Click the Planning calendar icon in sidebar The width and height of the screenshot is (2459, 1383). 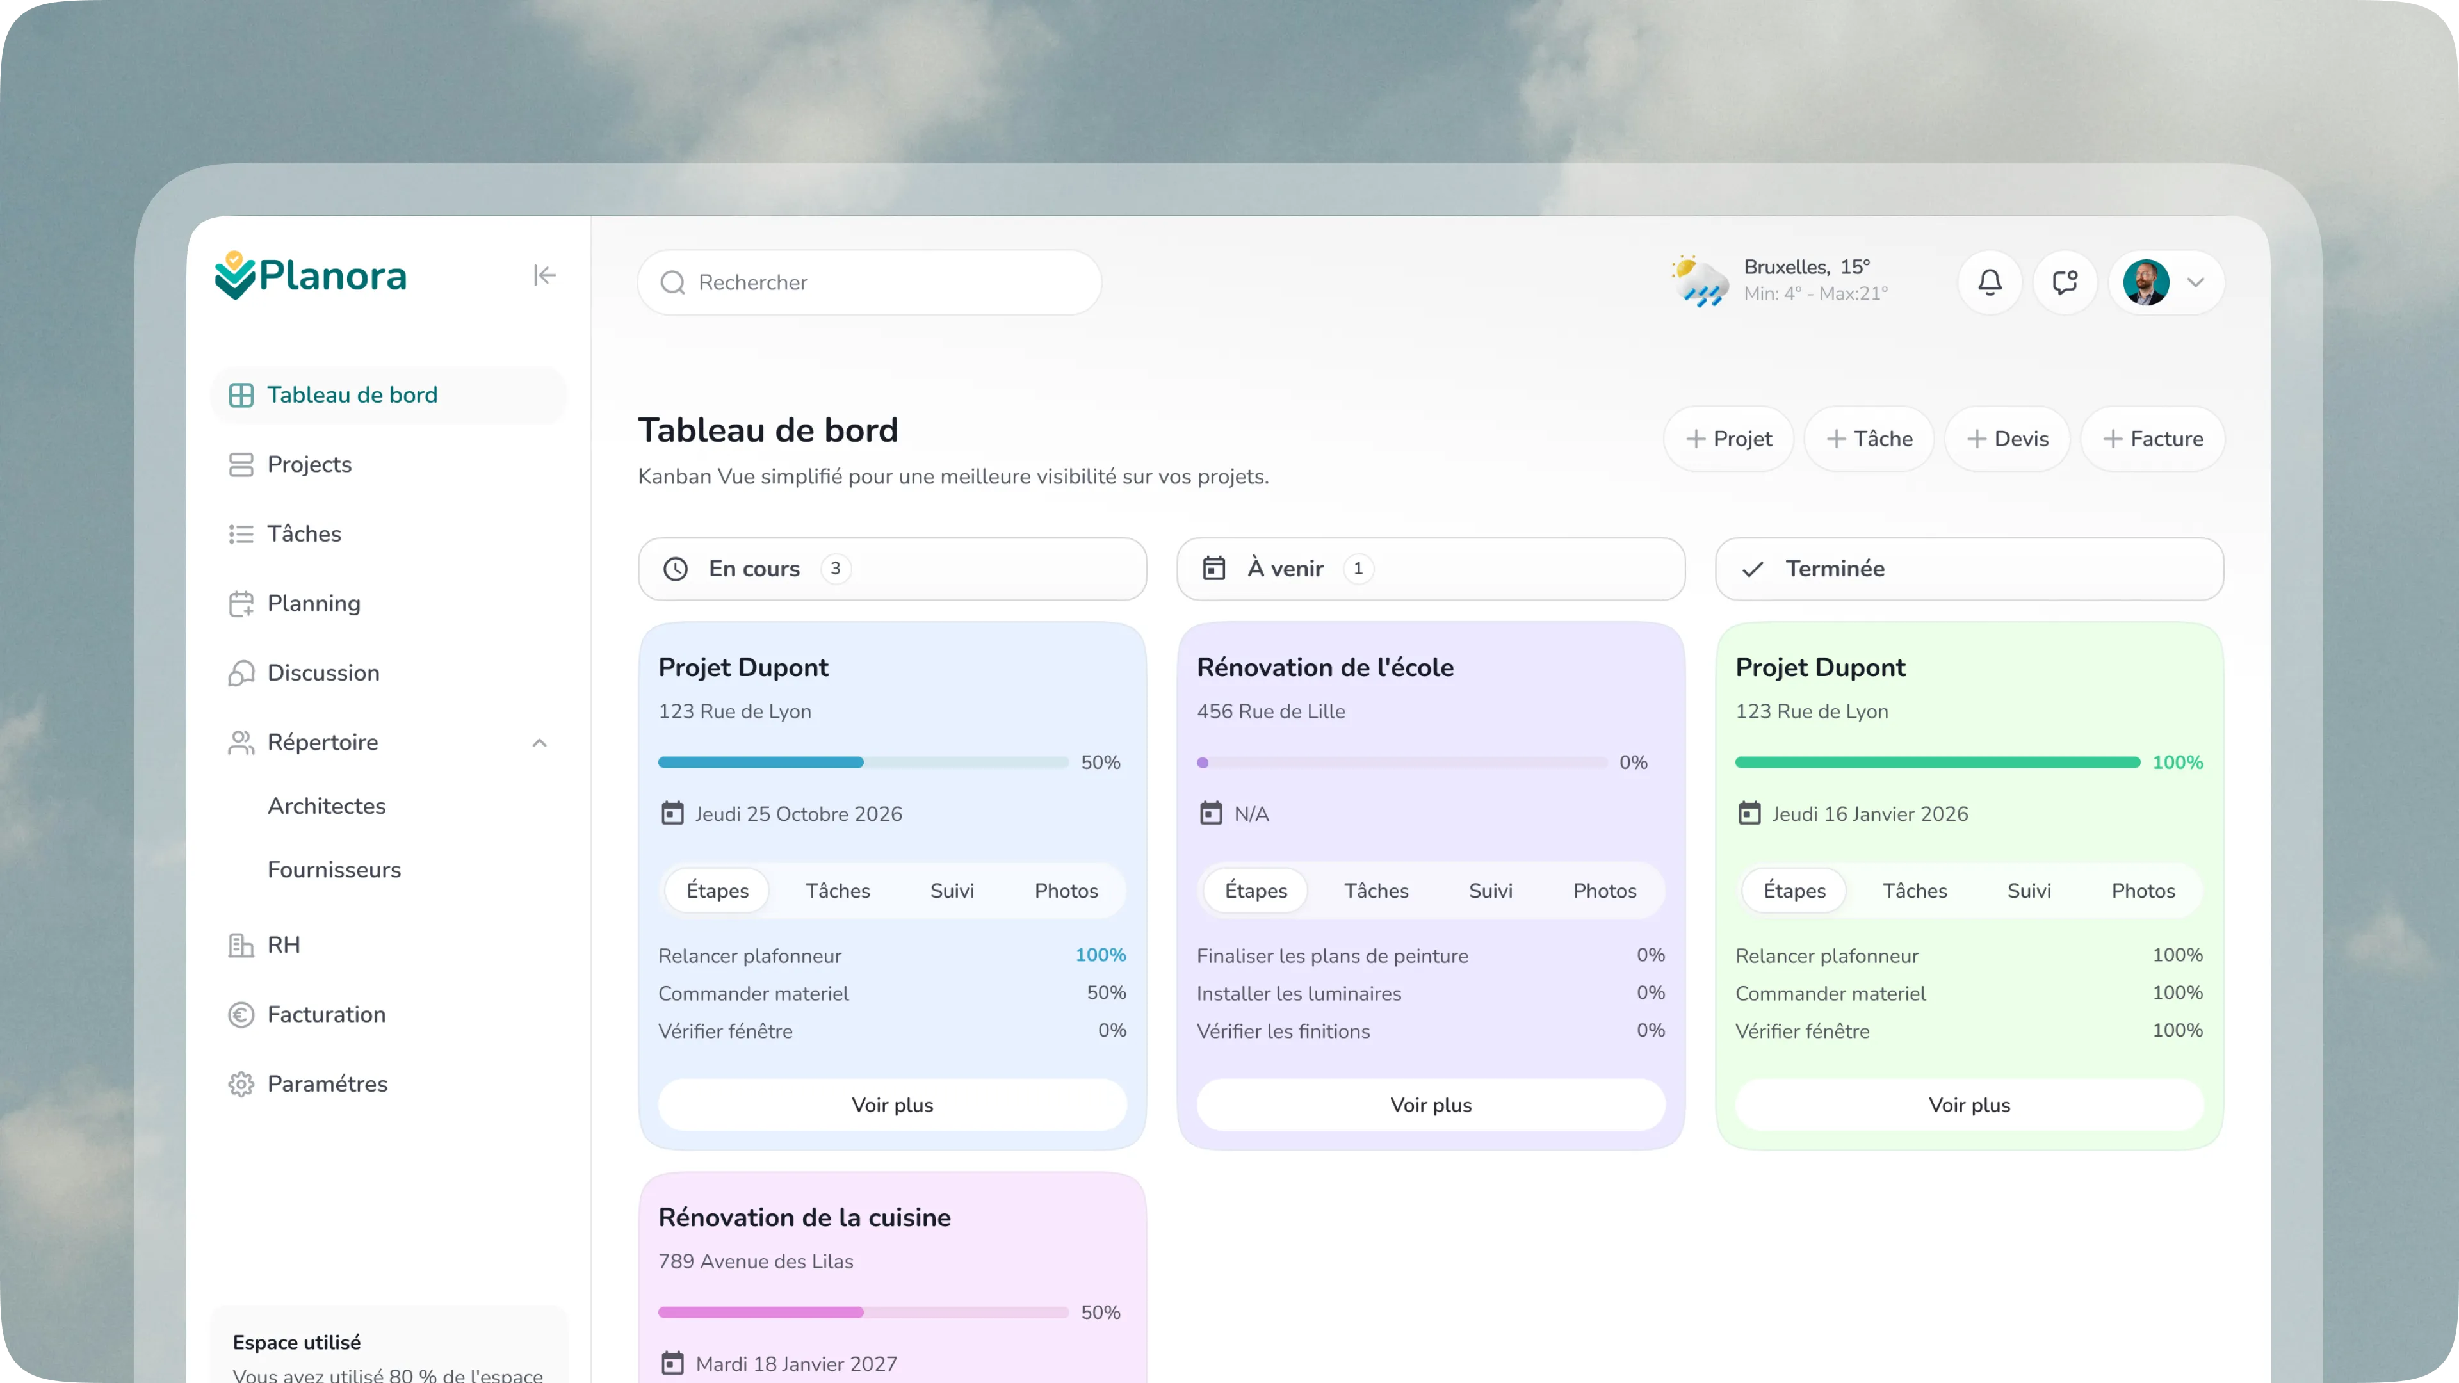pyautogui.click(x=241, y=604)
